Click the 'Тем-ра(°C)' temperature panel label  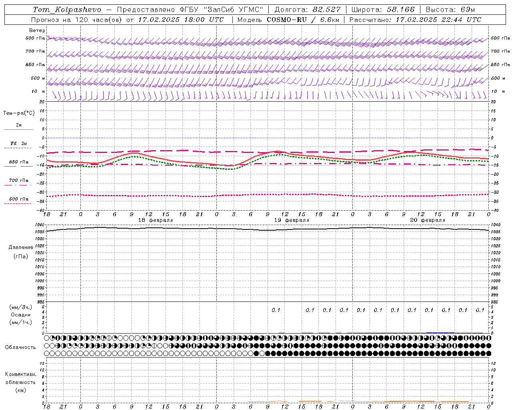pos(19,113)
